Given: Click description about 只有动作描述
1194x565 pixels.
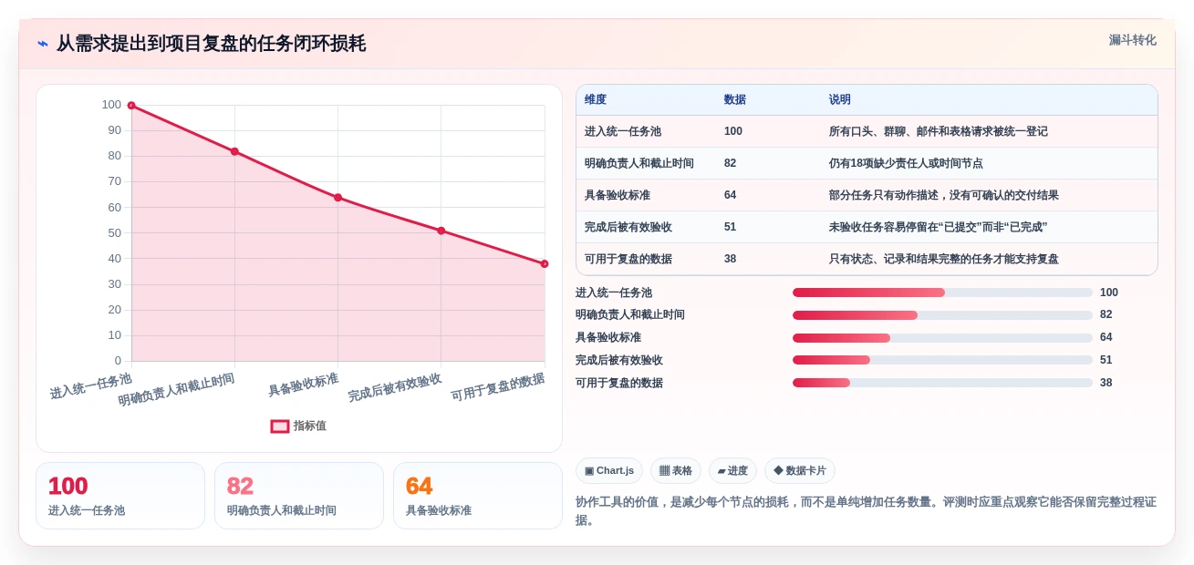Looking at the screenshot, I should coord(943,195).
